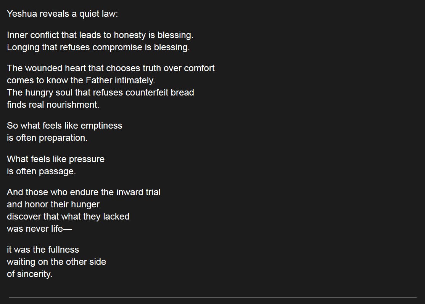Click the line "finds real nourishment."
Image resolution: width=425 pixels, height=304 pixels.
click(53, 105)
